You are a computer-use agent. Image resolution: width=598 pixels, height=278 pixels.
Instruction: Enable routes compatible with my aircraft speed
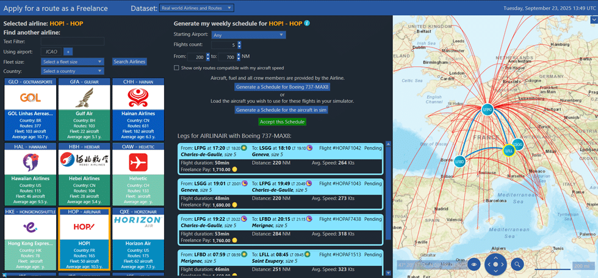177,68
